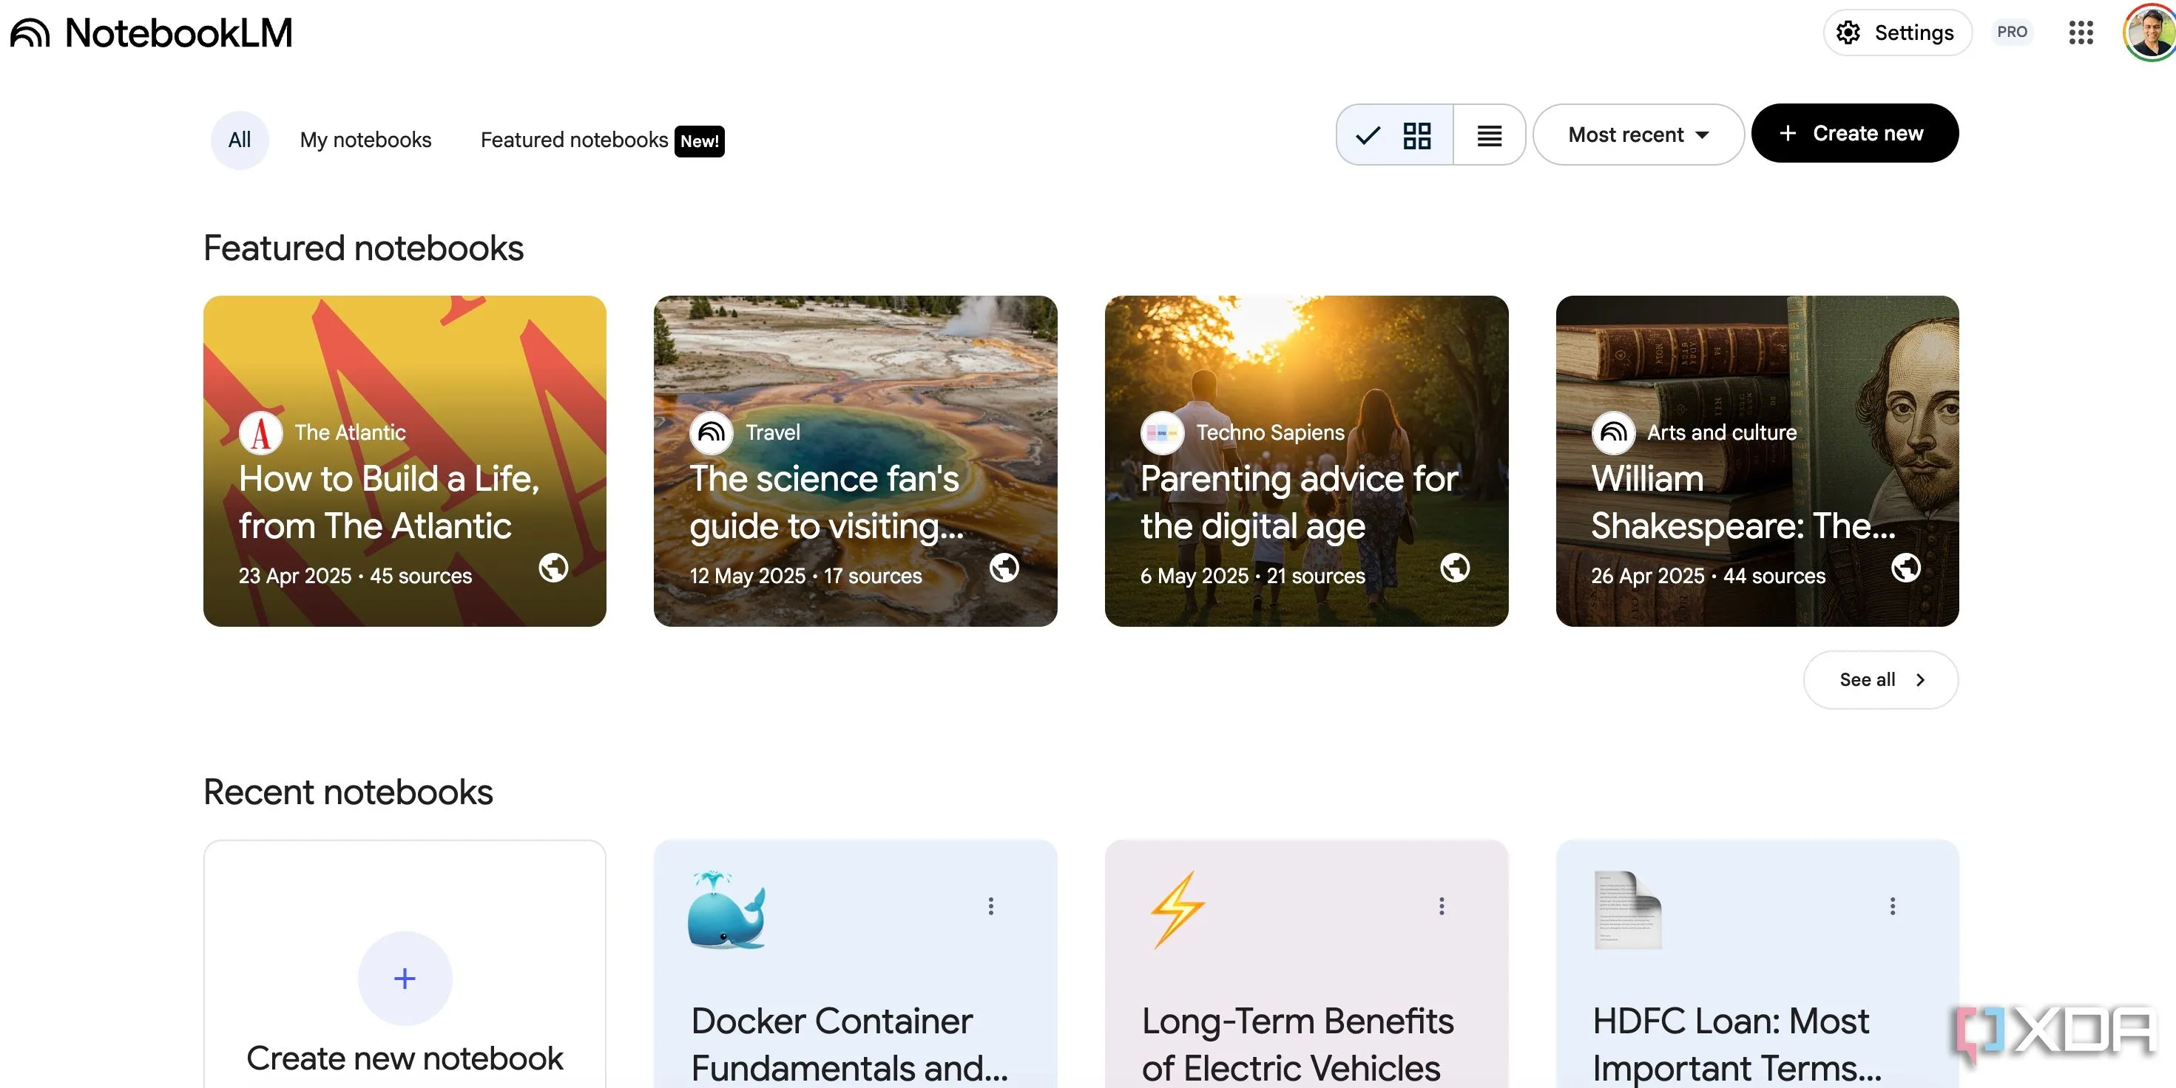Screen dimensions: 2176x1088
Task: Open the Most recent sort dropdown
Action: (x=1638, y=135)
